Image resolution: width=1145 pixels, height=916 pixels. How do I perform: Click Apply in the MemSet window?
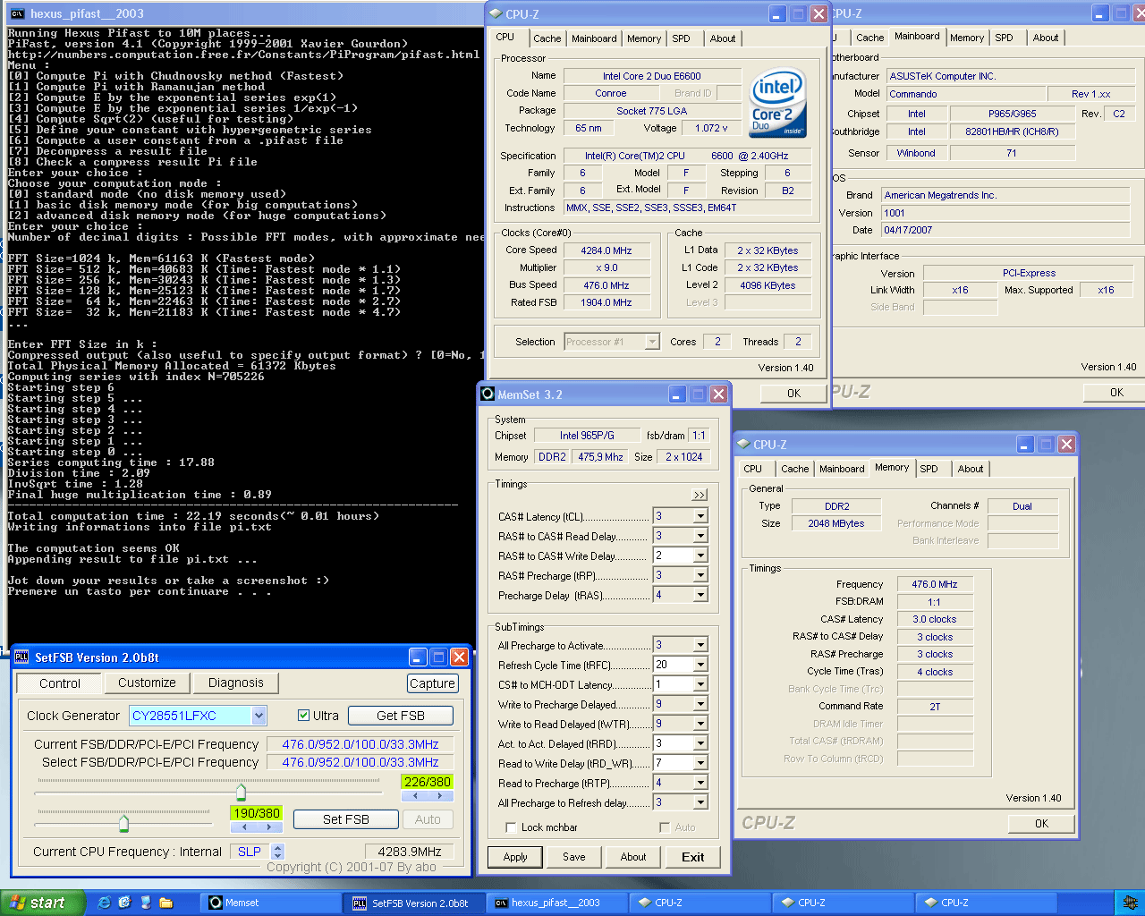pyautogui.click(x=515, y=857)
